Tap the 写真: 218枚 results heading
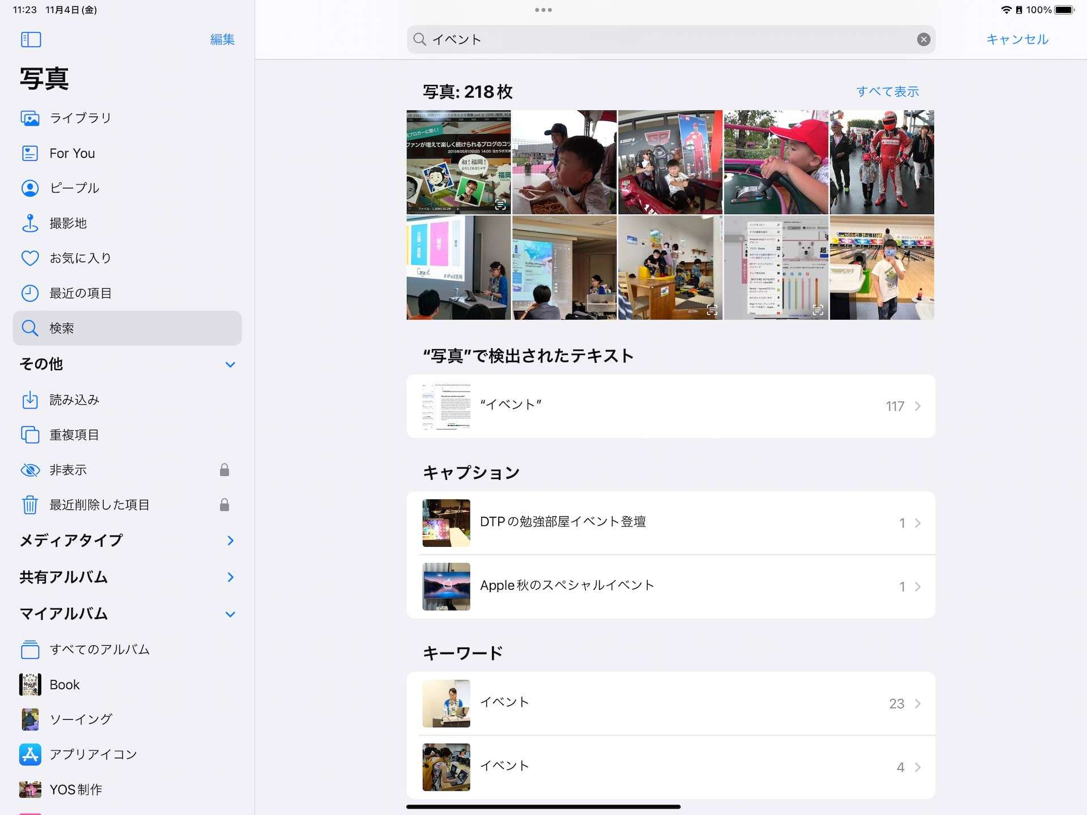Image resolution: width=1087 pixels, height=815 pixels. [468, 92]
